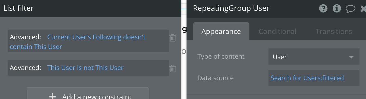Screen dimensions: 366x99
Task: Click the plus icon to add constraint
Action: (52, 96)
